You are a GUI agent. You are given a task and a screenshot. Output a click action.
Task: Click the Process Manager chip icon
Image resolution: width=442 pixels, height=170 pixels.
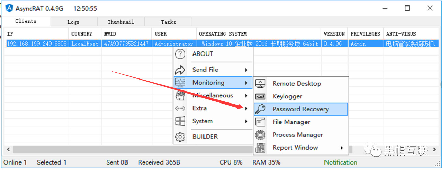260,135
